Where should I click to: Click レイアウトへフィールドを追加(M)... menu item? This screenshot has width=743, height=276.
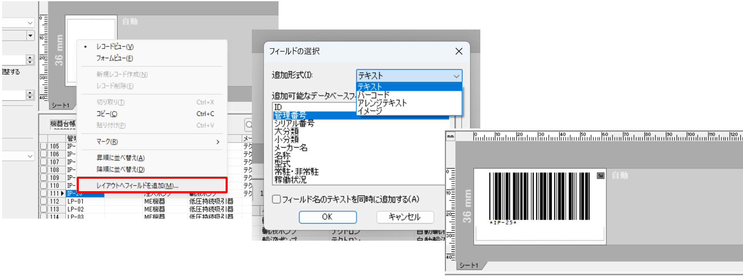(152, 185)
